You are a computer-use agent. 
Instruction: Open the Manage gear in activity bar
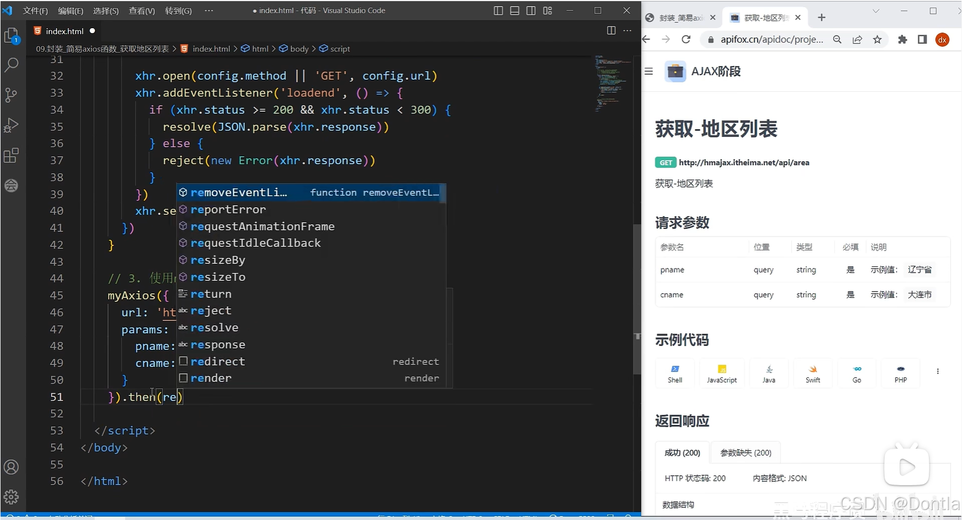(11, 497)
